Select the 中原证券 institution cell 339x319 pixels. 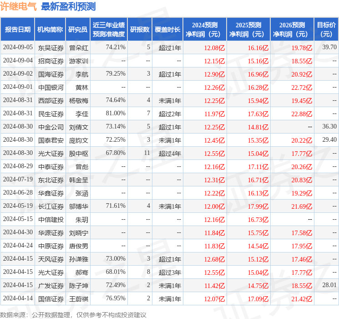tap(51, 246)
